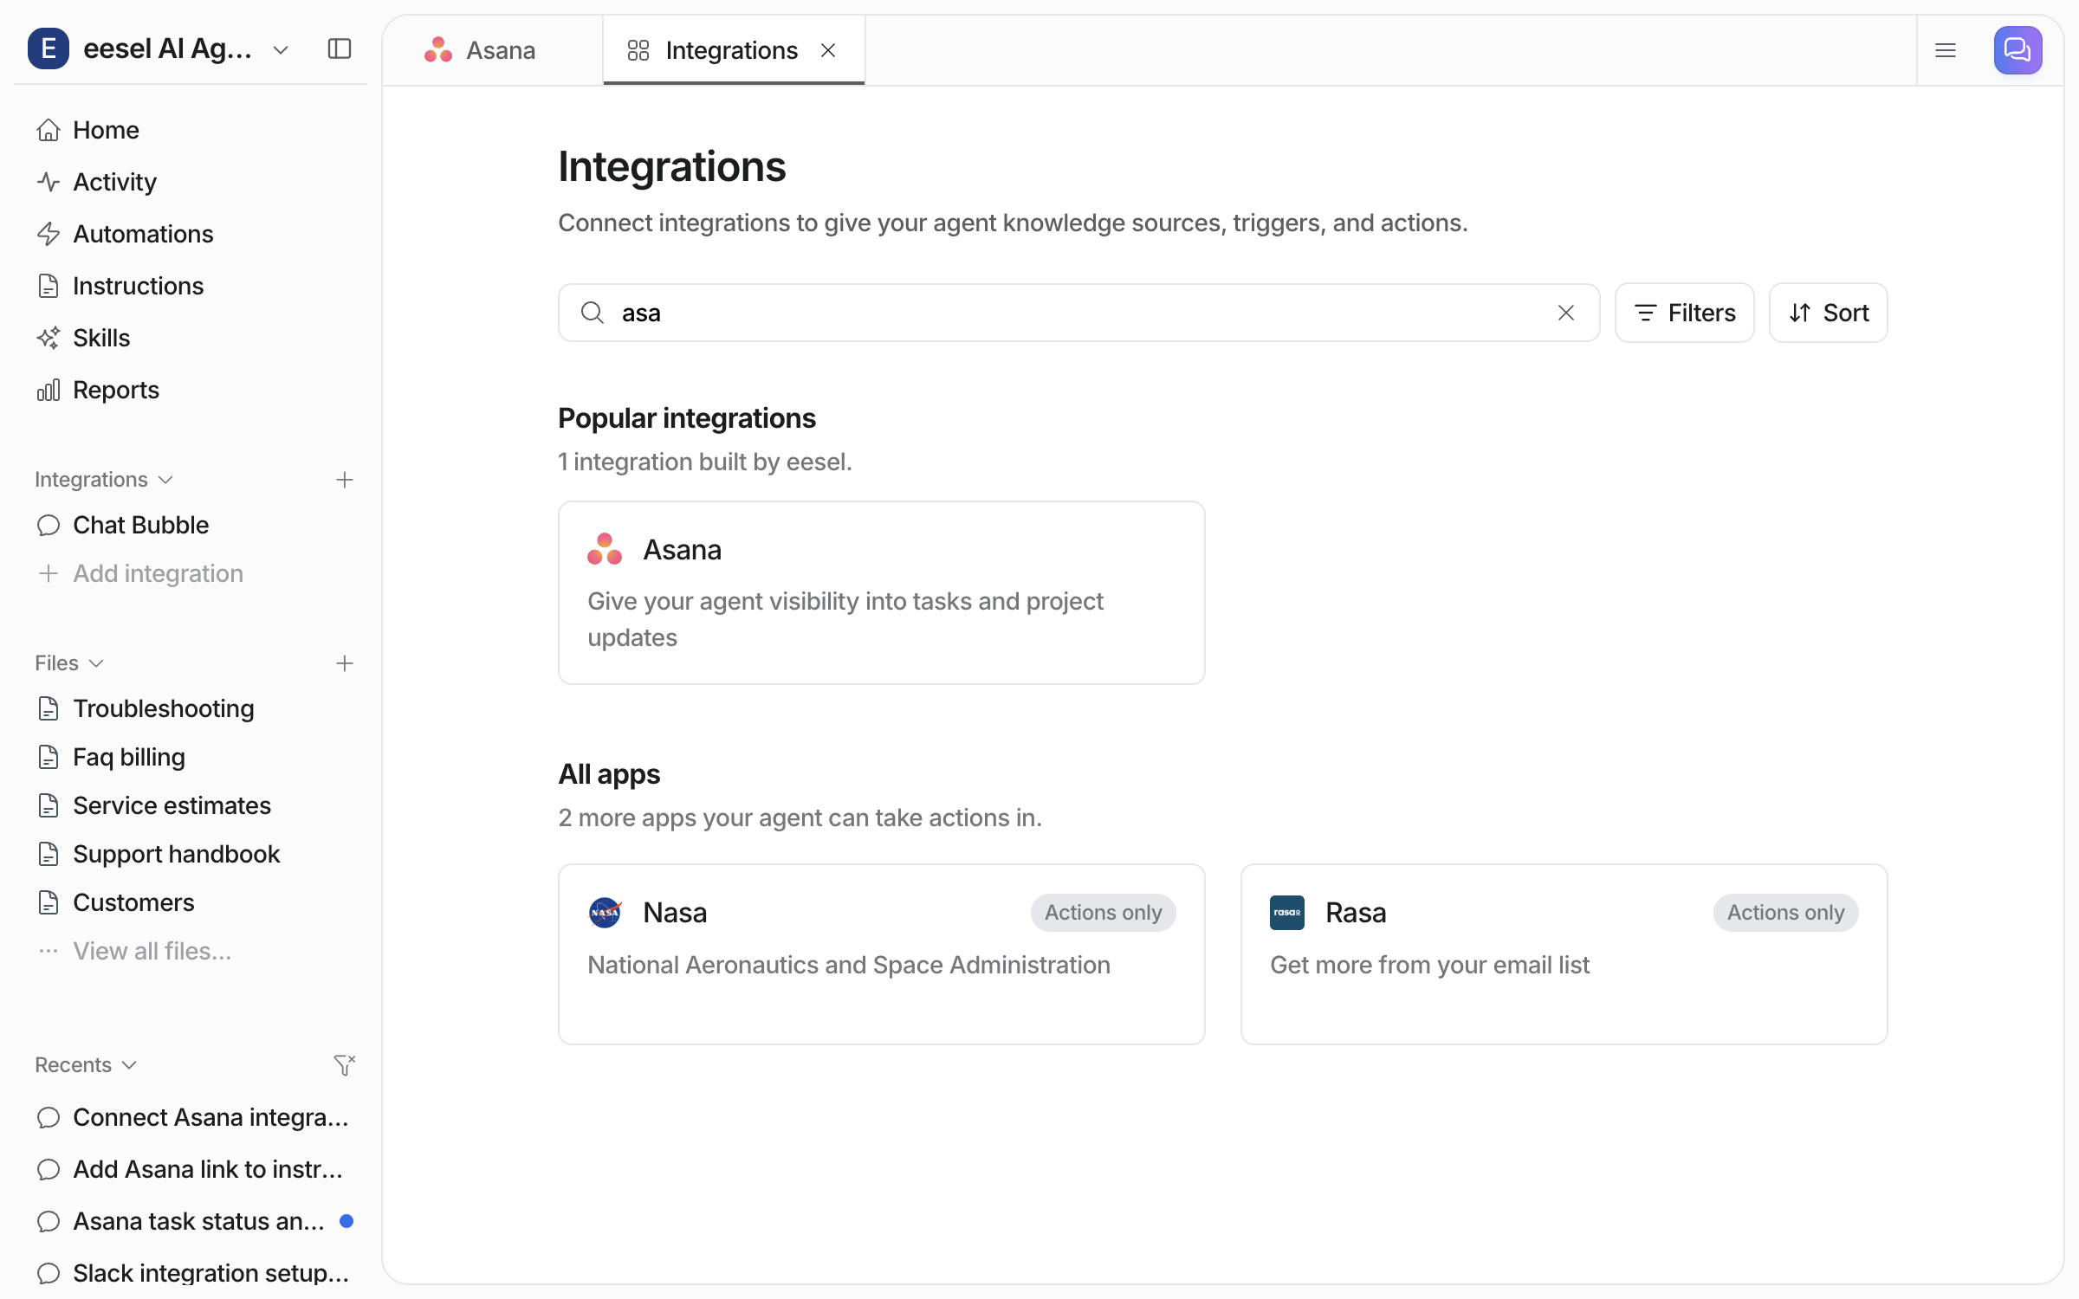
Task: Open the Sort options
Action: pyautogui.click(x=1829, y=313)
